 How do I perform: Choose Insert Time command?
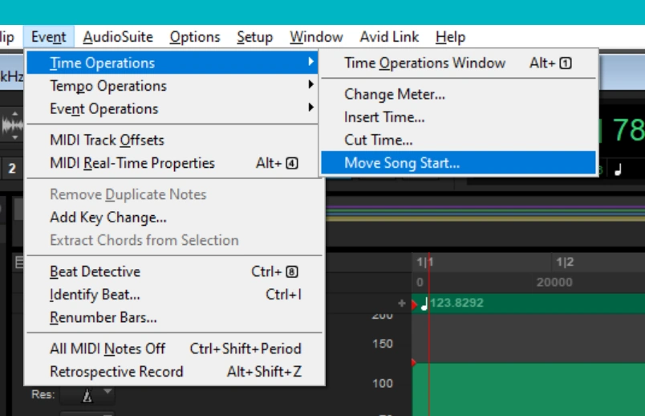coord(384,117)
